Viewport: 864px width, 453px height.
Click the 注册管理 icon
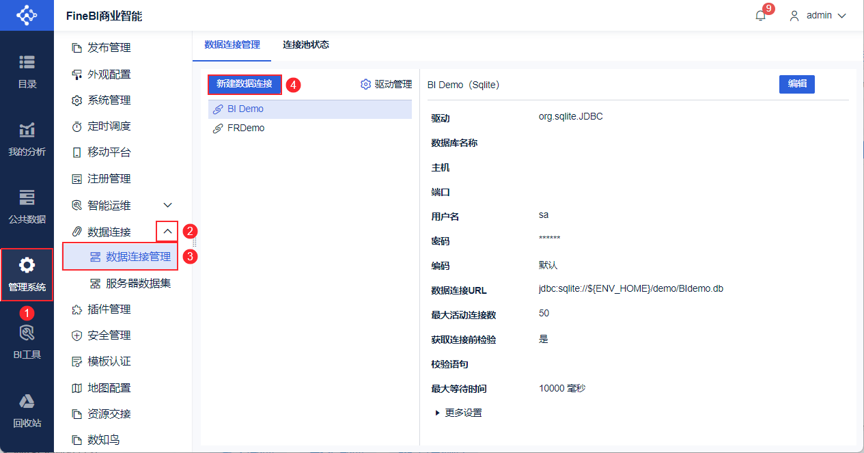pos(76,179)
